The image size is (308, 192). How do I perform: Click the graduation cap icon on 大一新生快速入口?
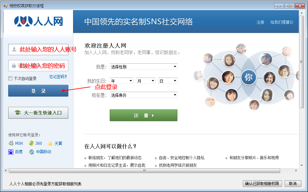pyautogui.click(x=18, y=113)
